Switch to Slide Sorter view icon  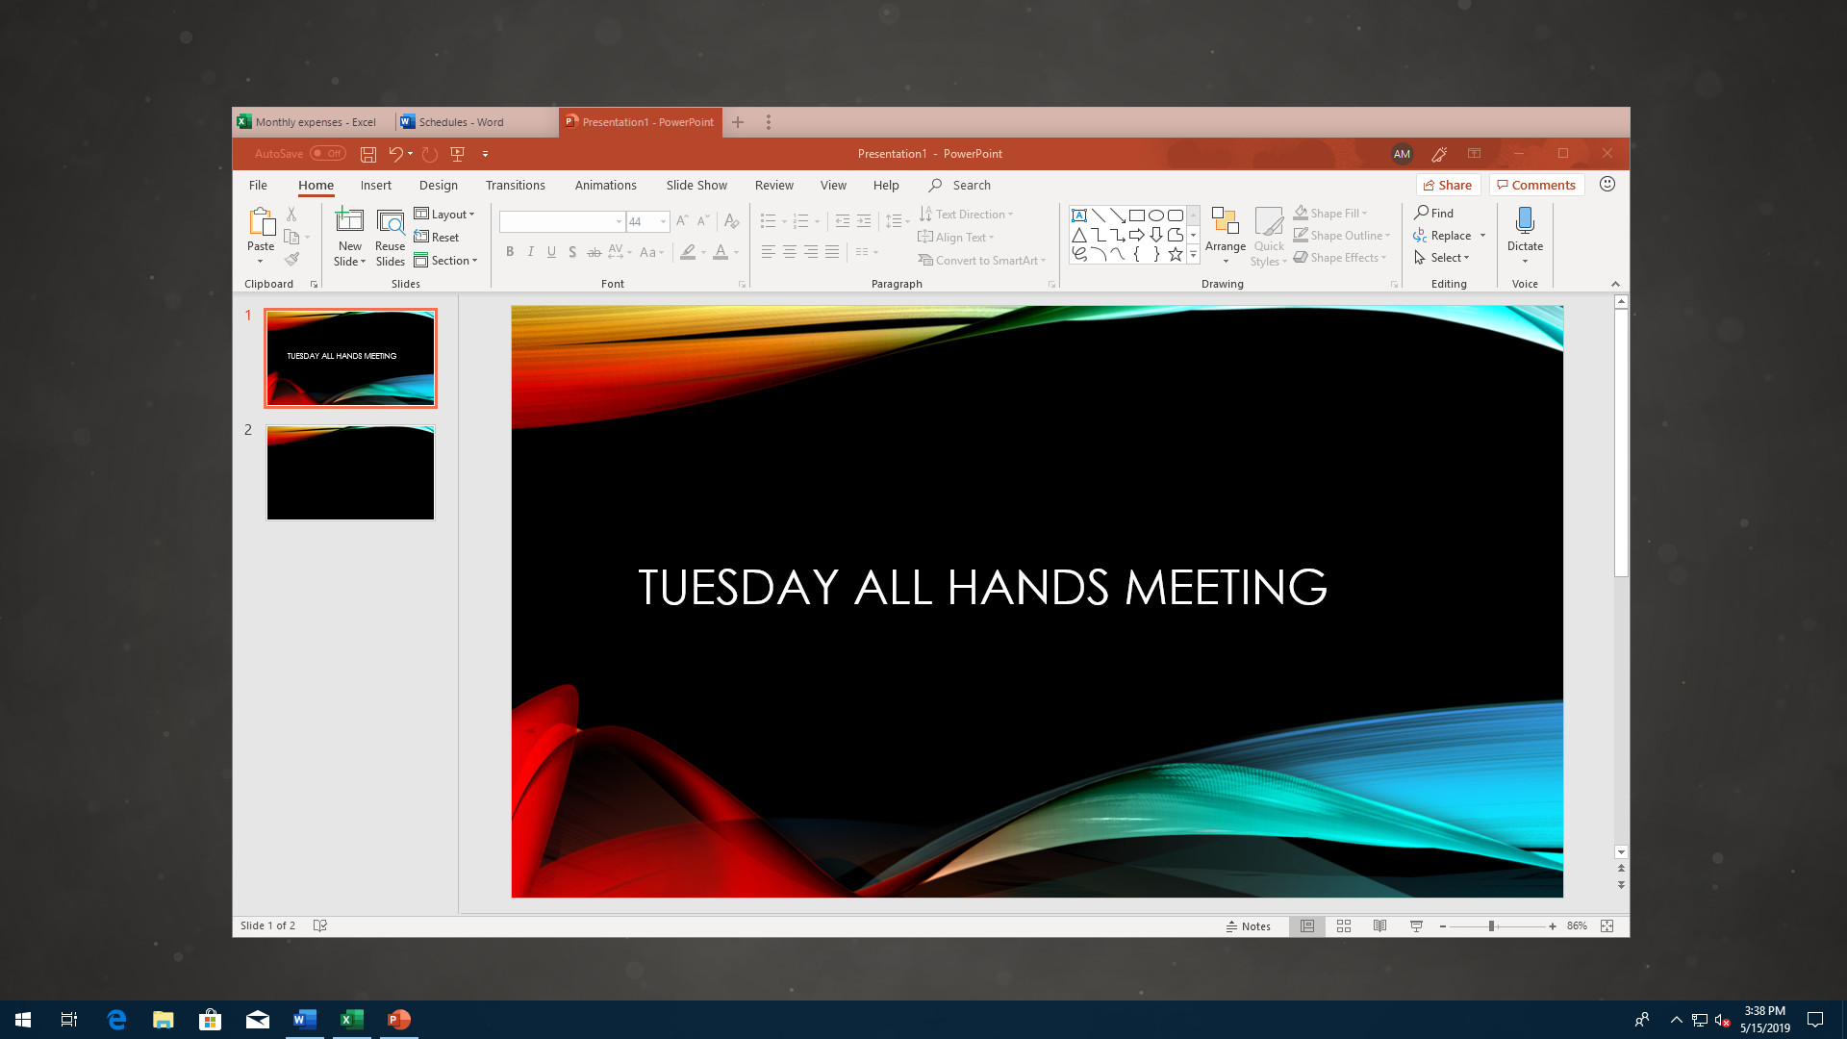pos(1344,925)
